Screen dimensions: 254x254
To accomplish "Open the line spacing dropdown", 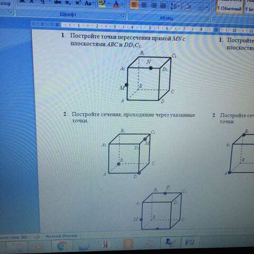I will [175, 6].
